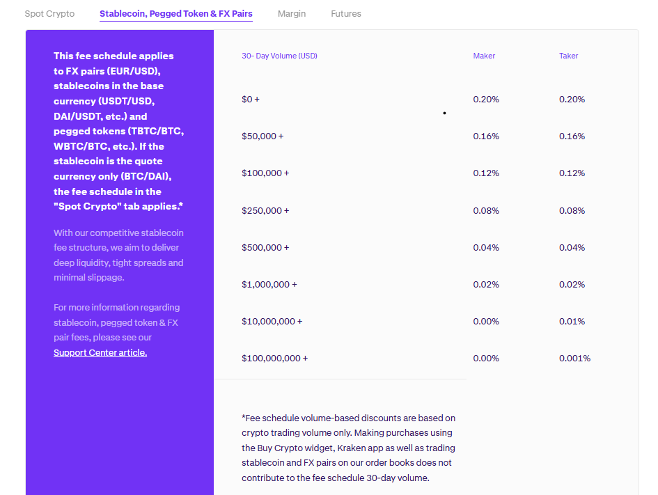Click the 0.001% taker fee value

click(x=574, y=358)
